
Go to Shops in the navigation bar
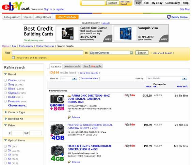pyautogui.click(x=28, y=17)
